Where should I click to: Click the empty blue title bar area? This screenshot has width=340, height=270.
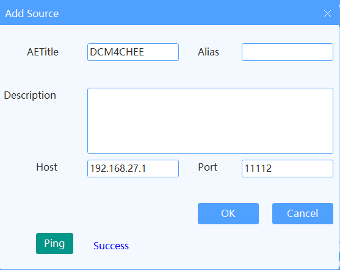(191, 13)
